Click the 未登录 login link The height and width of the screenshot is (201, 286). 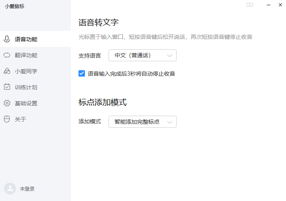pyautogui.click(x=27, y=189)
